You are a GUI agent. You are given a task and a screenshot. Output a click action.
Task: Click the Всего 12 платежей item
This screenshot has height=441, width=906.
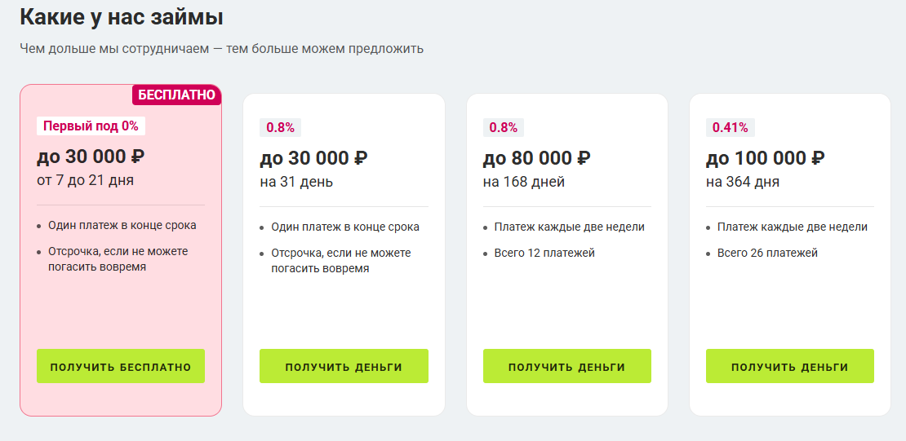coord(544,253)
